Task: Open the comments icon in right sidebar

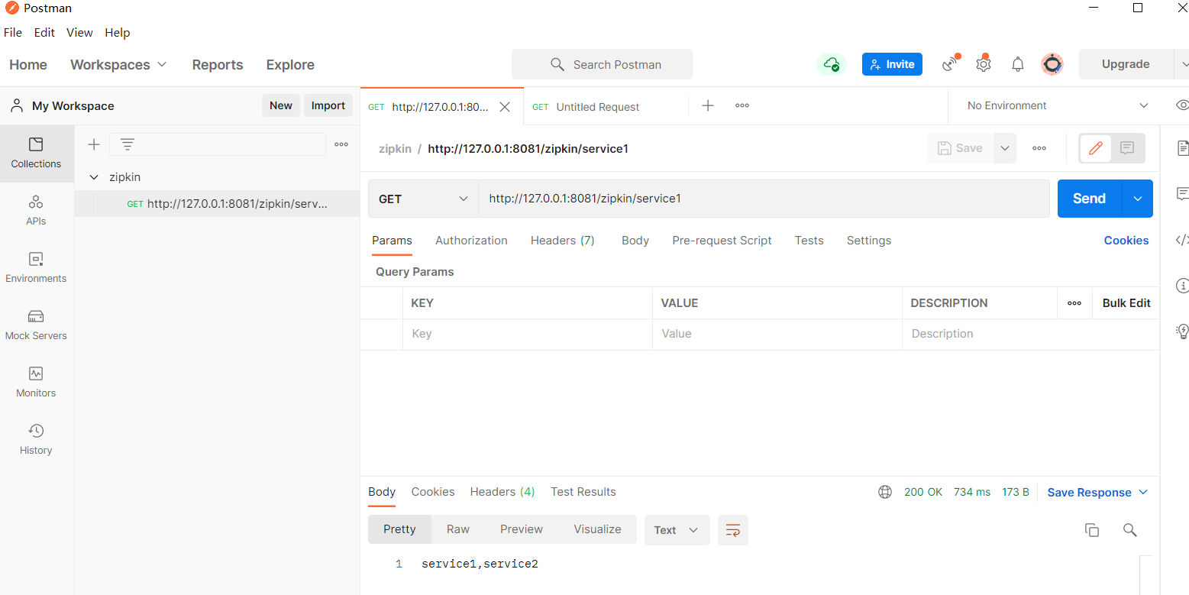Action: [1182, 193]
